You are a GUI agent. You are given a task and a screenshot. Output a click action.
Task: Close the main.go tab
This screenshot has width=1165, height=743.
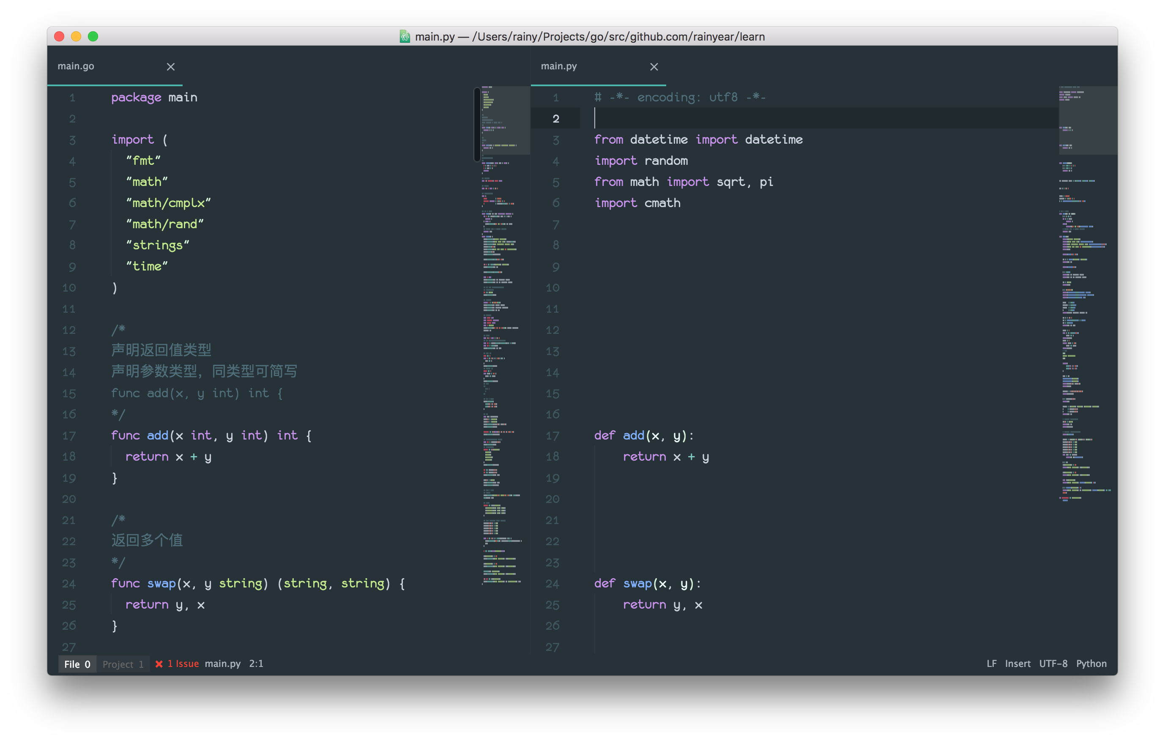(x=170, y=67)
